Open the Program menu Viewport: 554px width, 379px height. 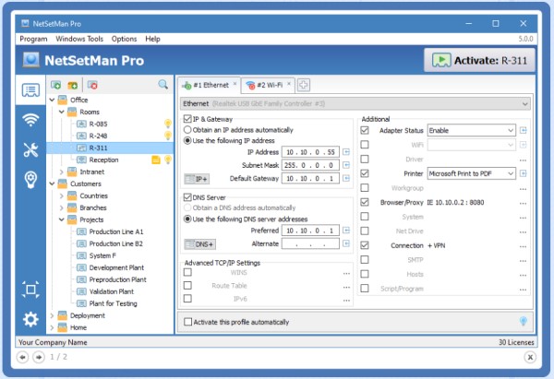33,39
